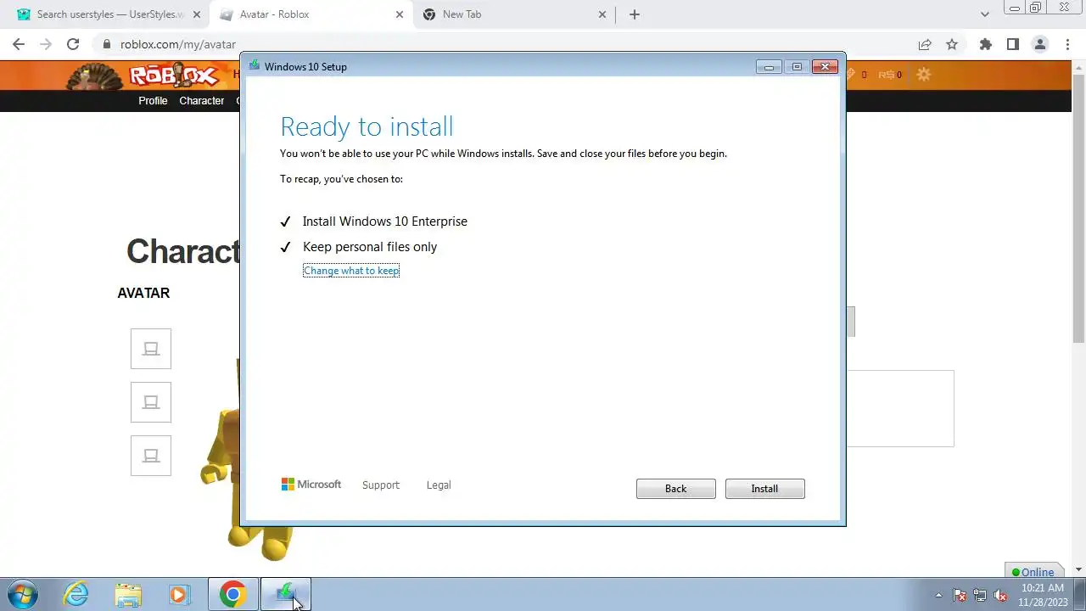The width and height of the screenshot is (1086, 611).
Task: Open Internet Explorer from the taskbar
Action: click(x=76, y=594)
